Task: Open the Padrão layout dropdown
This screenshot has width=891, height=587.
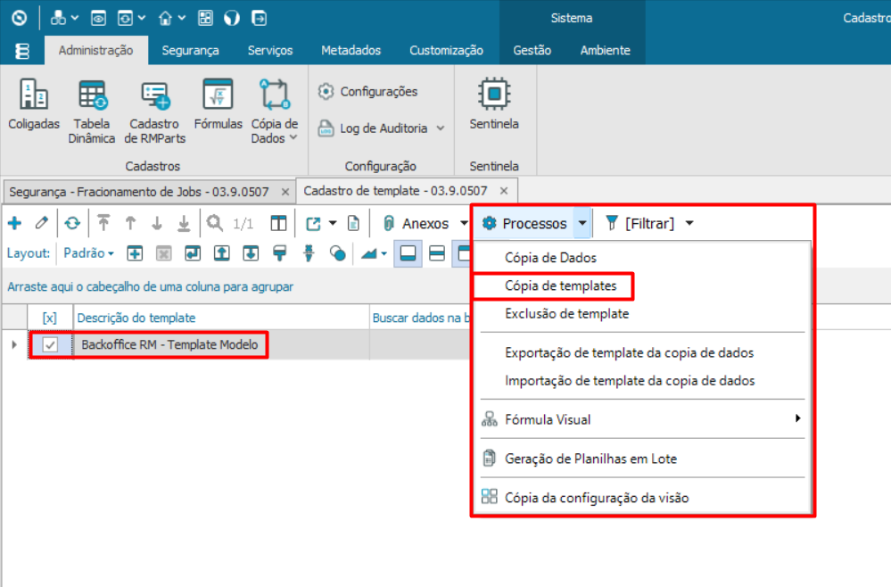Action: [88, 253]
